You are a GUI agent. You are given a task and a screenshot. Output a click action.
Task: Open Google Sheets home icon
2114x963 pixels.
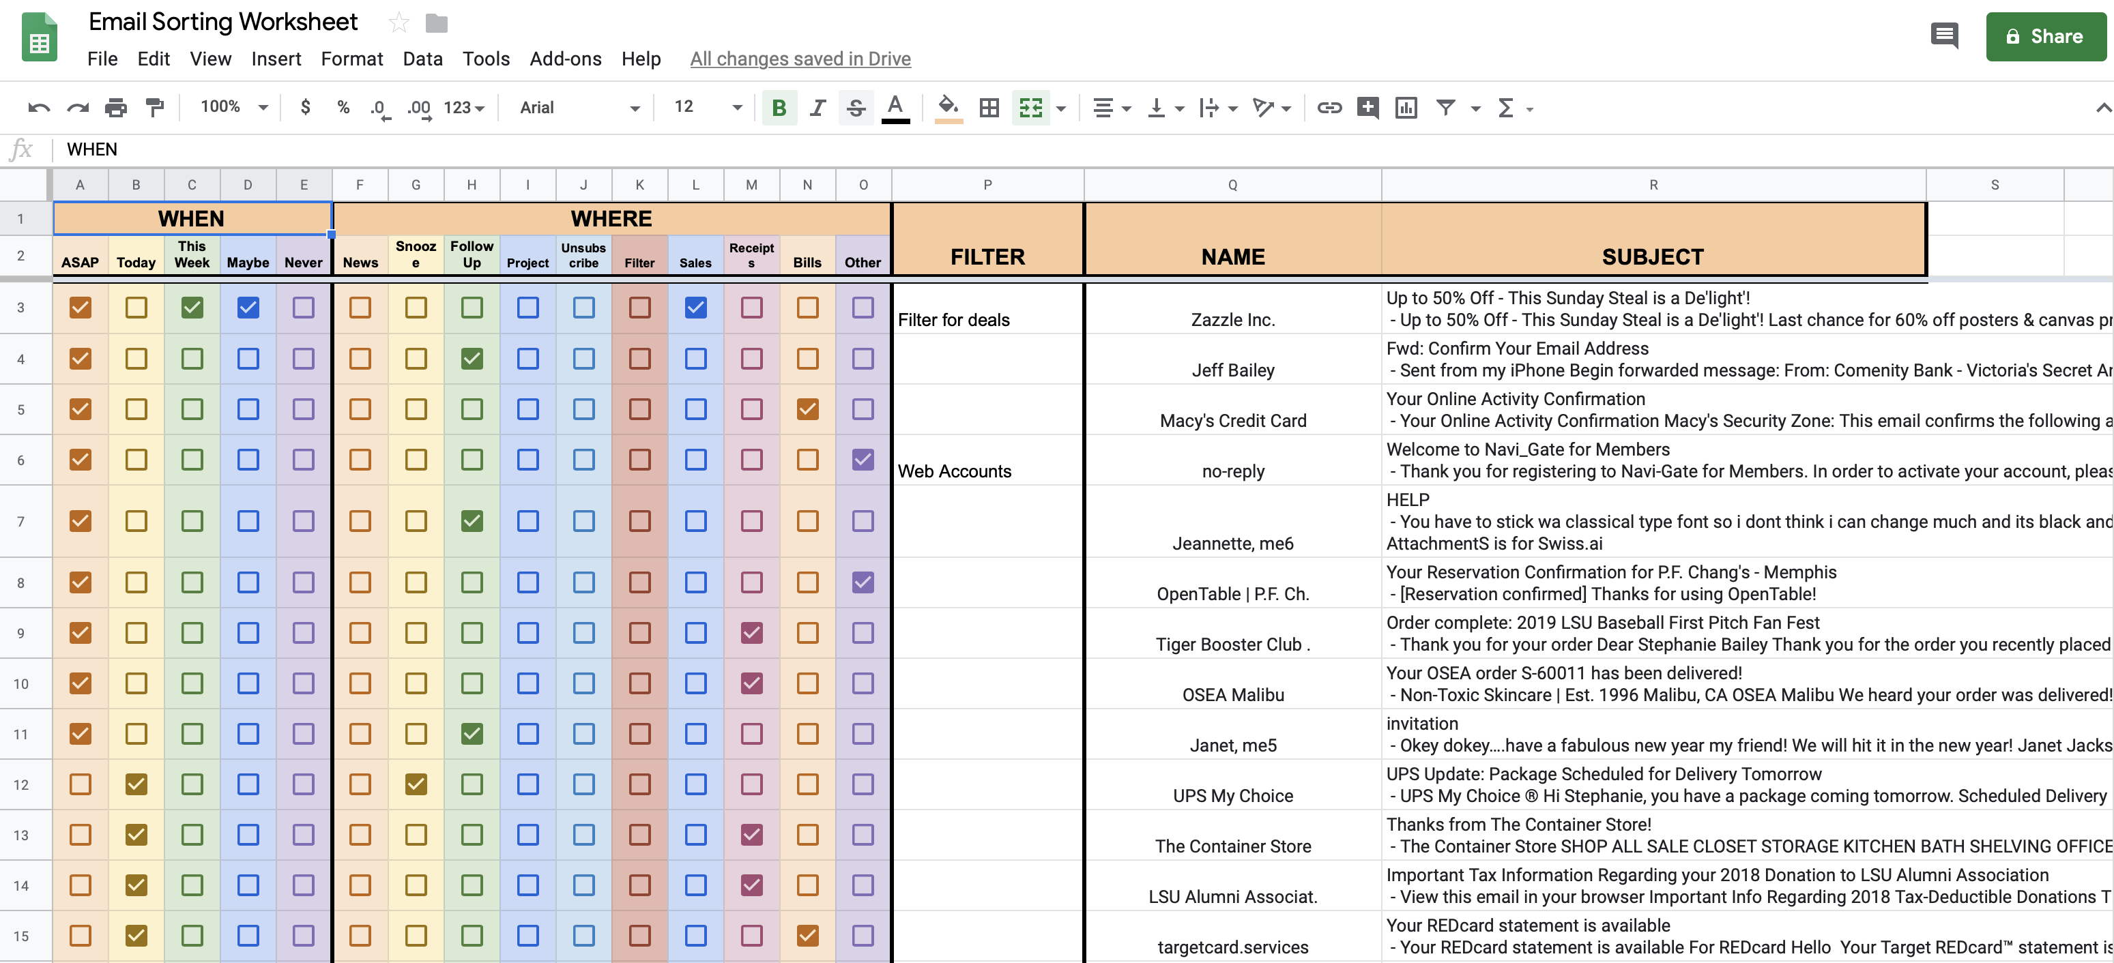point(40,37)
